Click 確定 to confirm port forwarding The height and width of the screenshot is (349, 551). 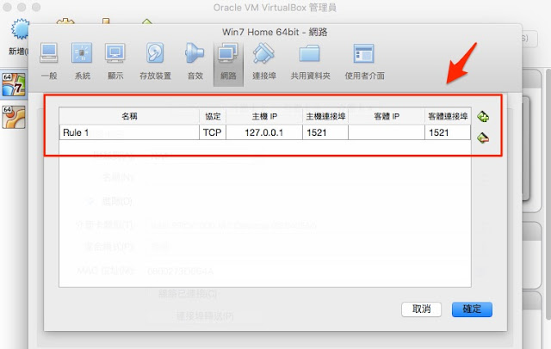(x=472, y=309)
